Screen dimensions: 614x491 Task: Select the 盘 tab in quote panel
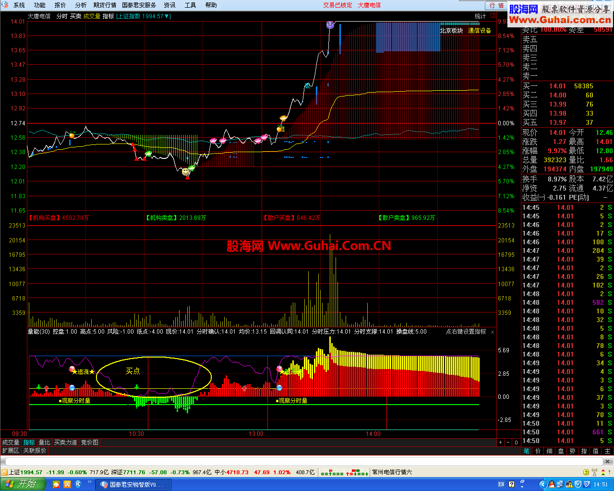click(561, 451)
